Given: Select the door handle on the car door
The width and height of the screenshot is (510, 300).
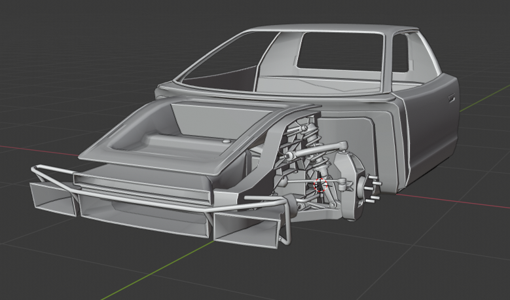Looking at the screenshot, I should tap(451, 98).
